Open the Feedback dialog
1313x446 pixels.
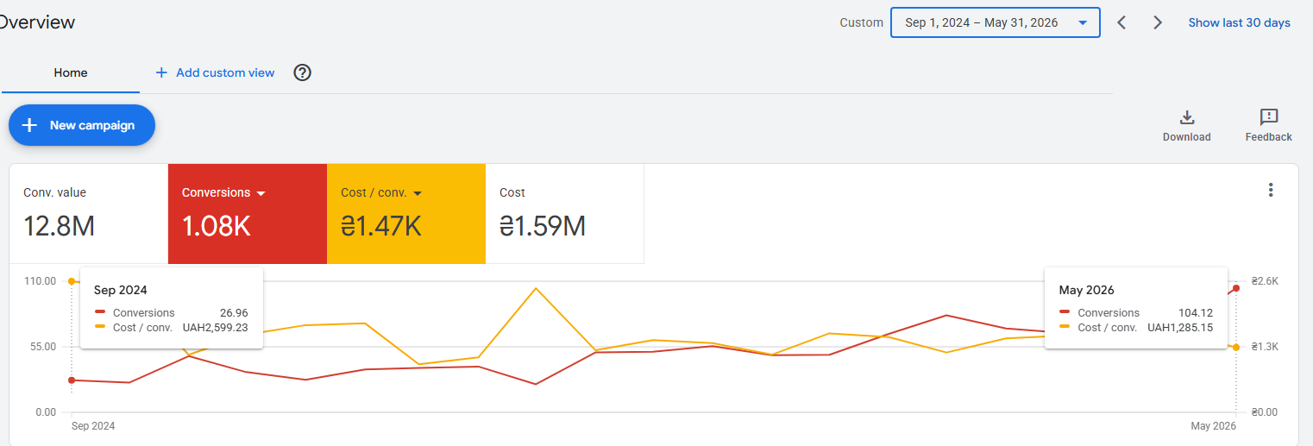point(1268,125)
